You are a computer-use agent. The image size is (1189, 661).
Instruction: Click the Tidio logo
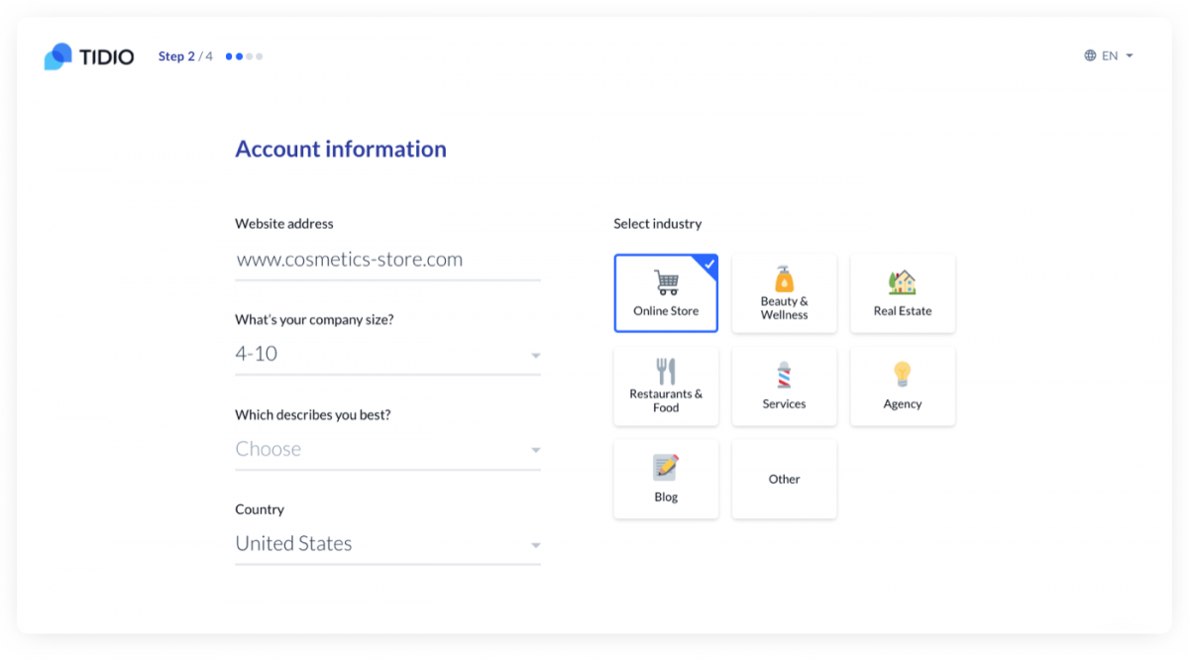point(88,56)
